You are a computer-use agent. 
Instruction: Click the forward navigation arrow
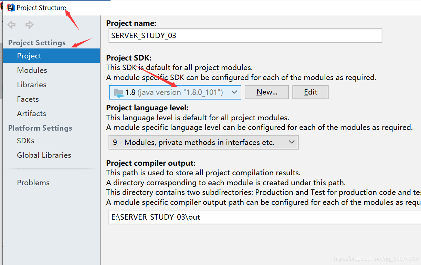coord(29,24)
